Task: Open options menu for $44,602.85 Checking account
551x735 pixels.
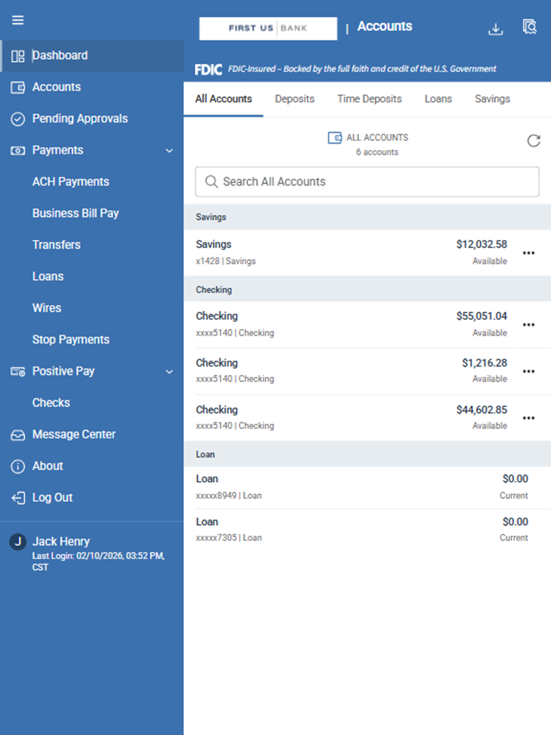Action: pyautogui.click(x=528, y=418)
